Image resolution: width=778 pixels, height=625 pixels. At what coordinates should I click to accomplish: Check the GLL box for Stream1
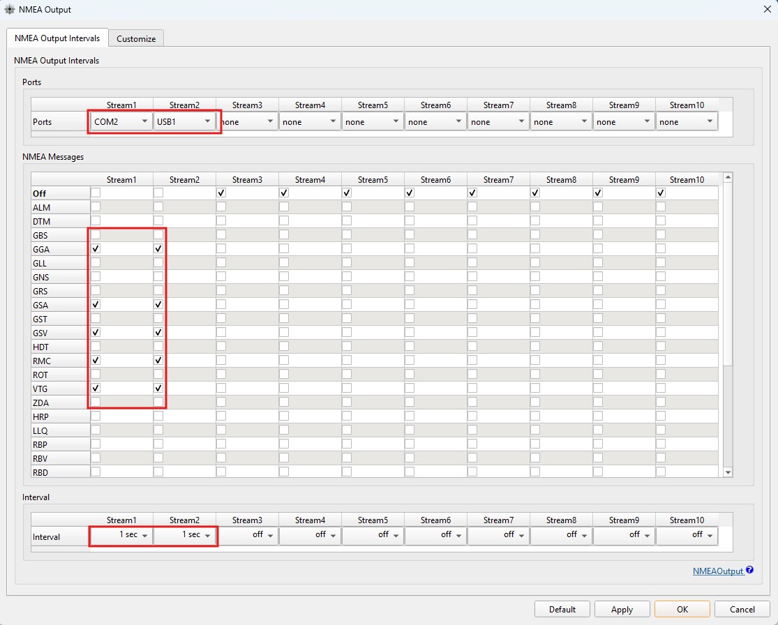pyautogui.click(x=96, y=262)
